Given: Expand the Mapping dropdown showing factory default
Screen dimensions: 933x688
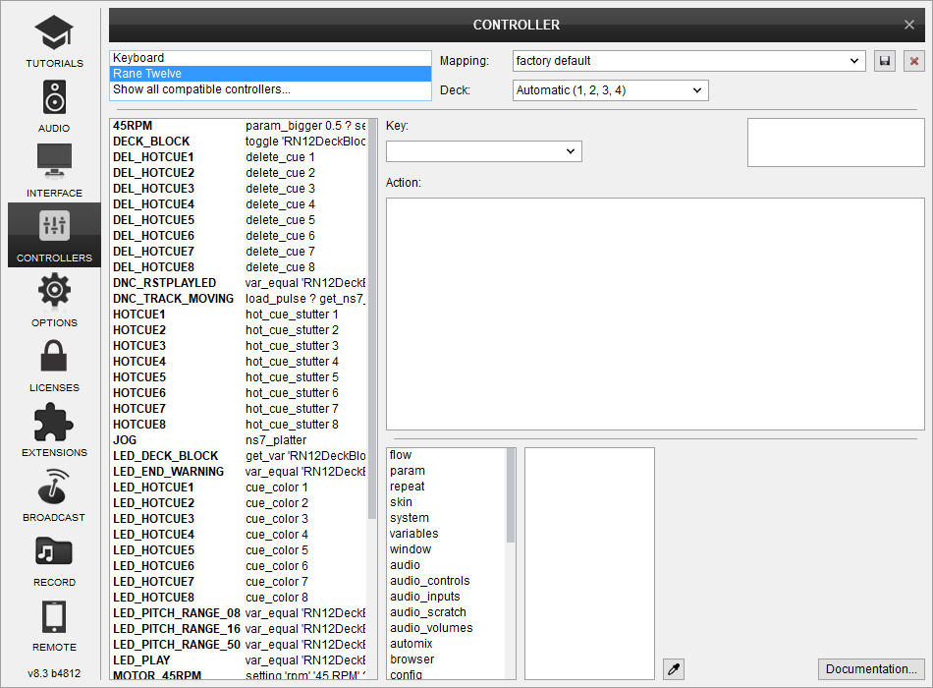Looking at the screenshot, I should [688, 61].
